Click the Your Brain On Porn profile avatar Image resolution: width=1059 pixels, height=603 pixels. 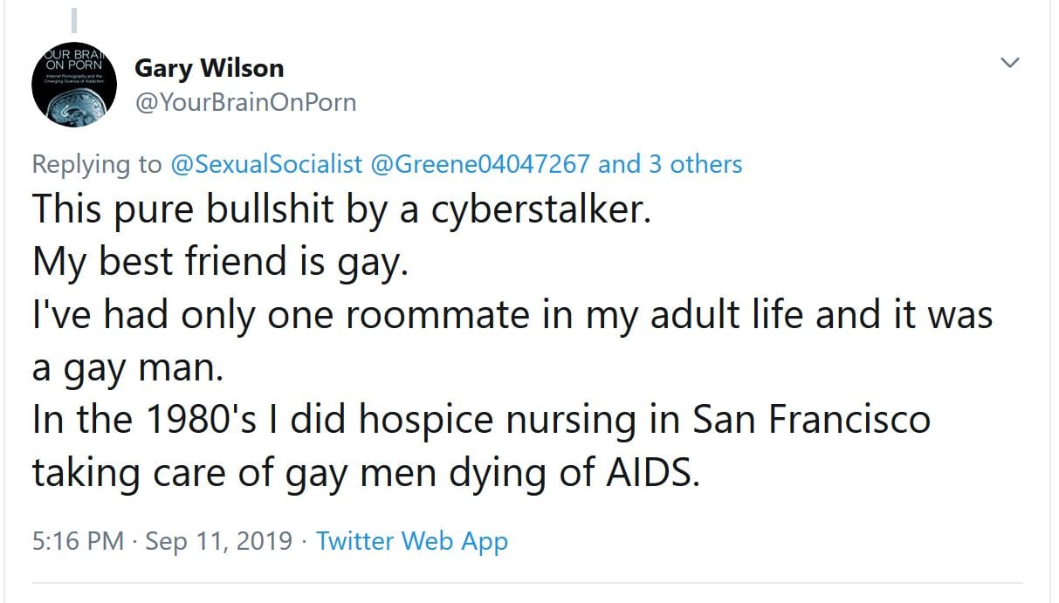pyautogui.click(x=74, y=84)
